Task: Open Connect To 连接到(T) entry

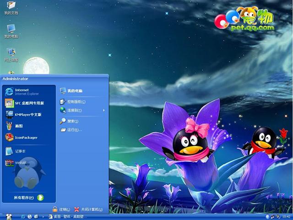Action: [82, 110]
